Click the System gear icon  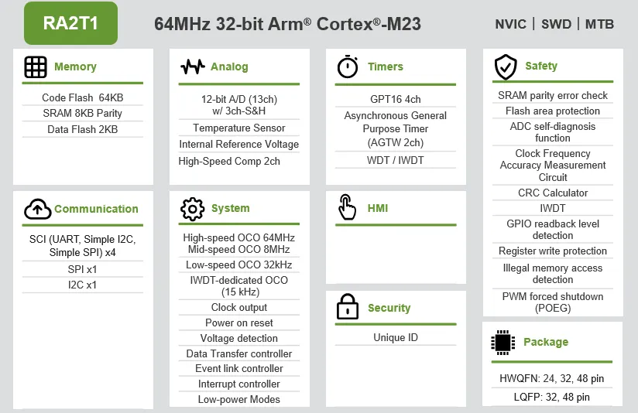pyautogui.click(x=193, y=209)
